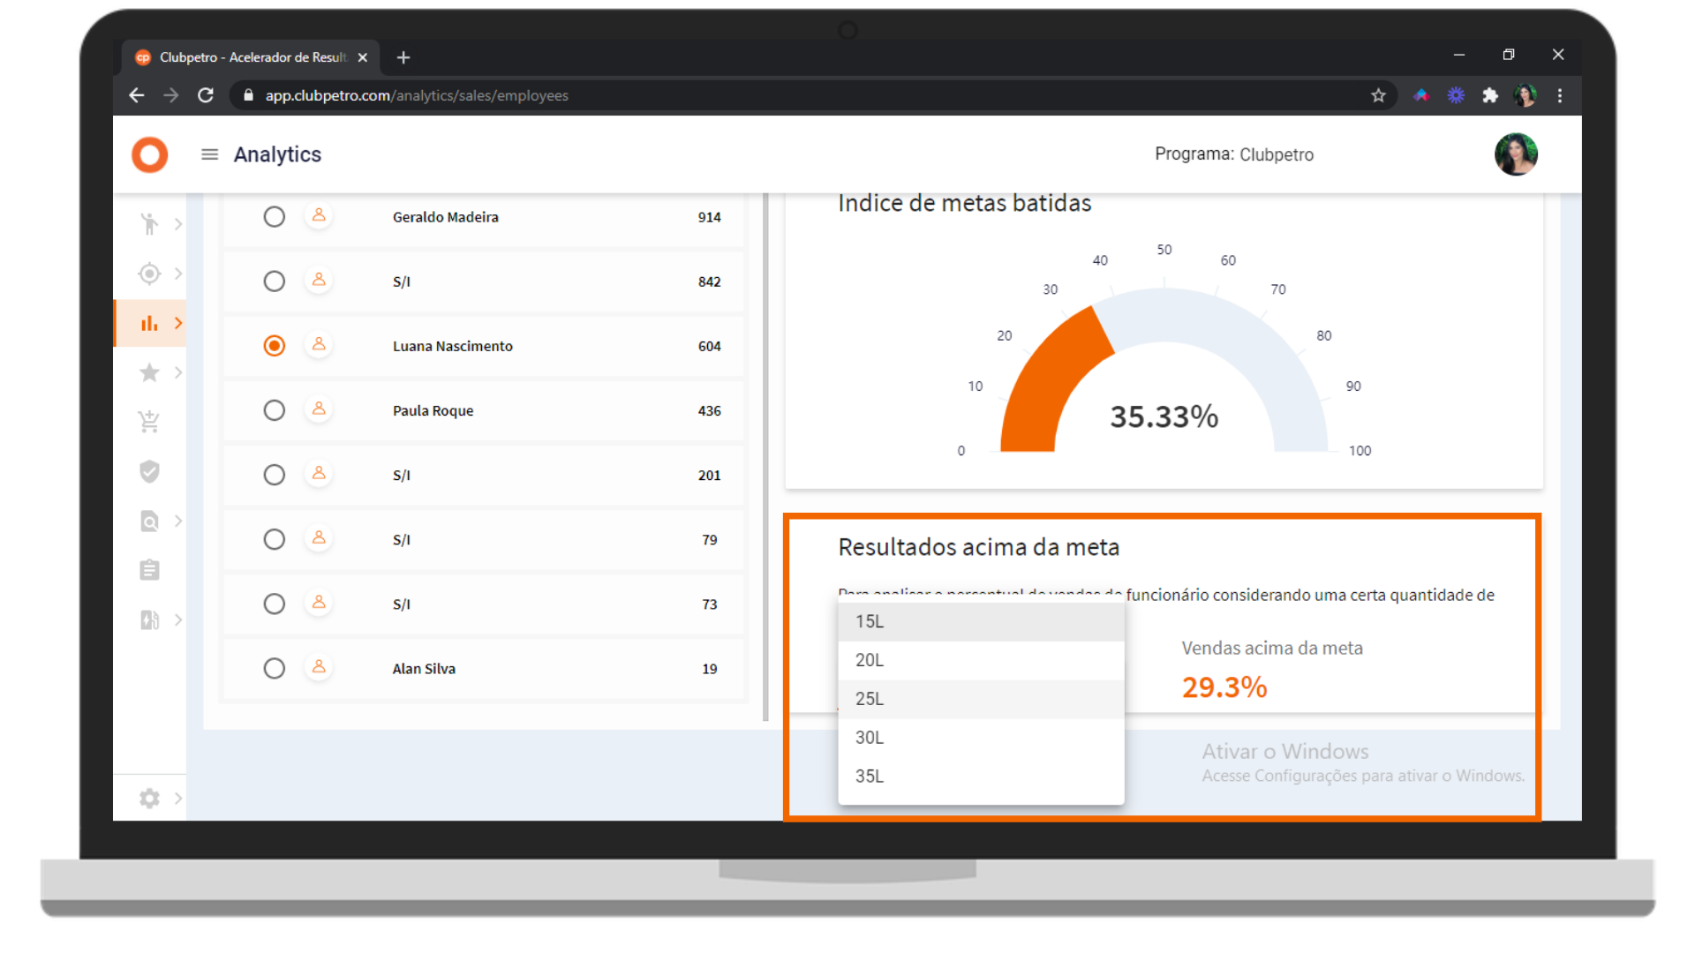The image size is (1695, 953).
Task: Choose 35L option in the dropdown
Action: [x=980, y=777]
